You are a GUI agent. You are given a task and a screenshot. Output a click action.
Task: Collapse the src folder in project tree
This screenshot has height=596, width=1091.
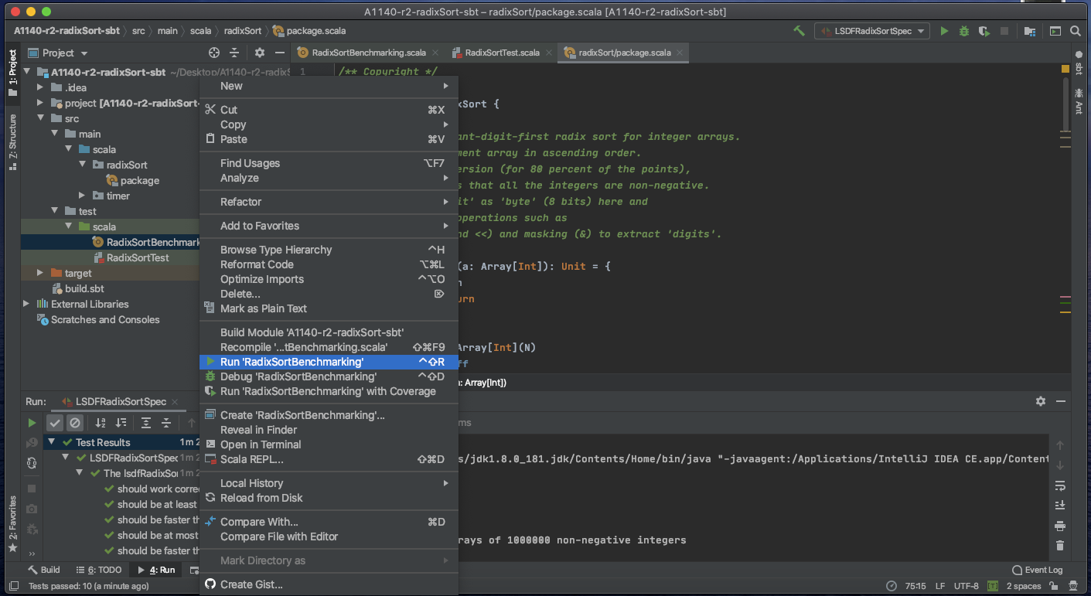click(40, 118)
